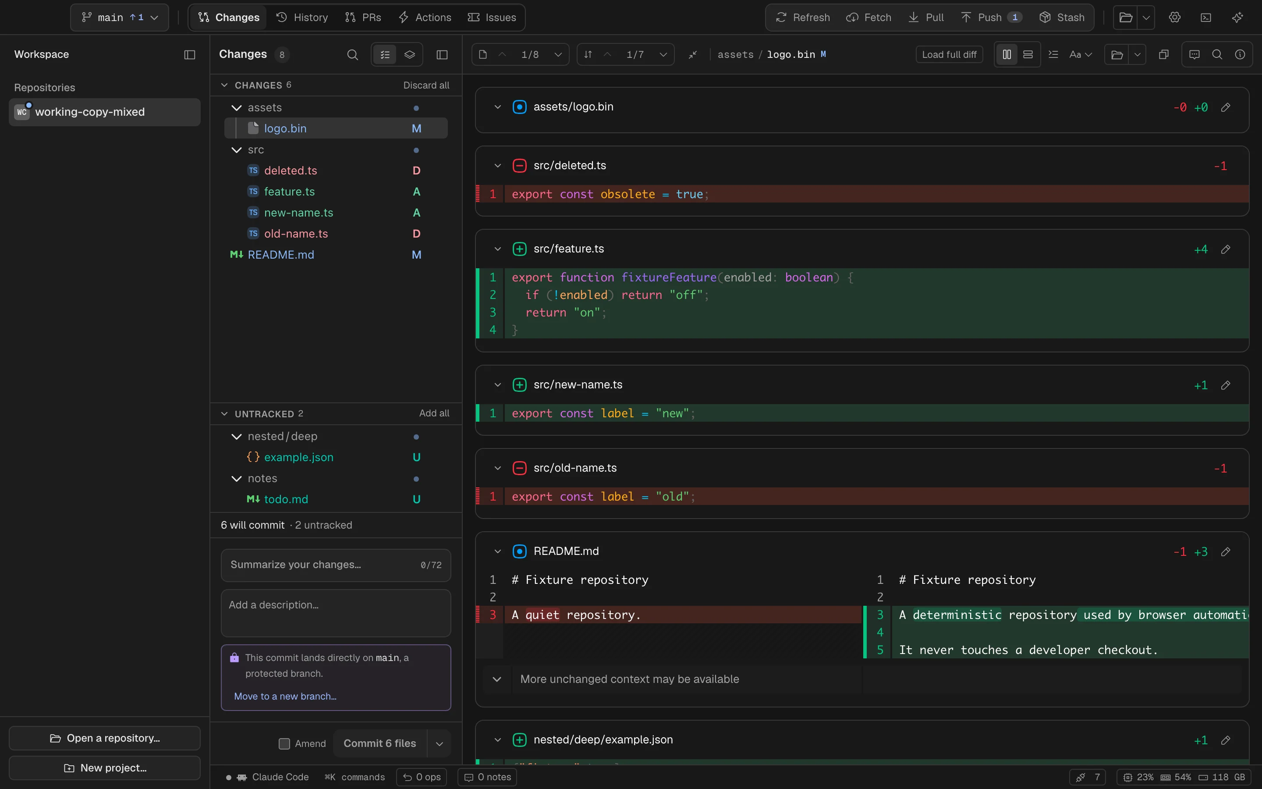This screenshot has height=789, width=1262.
Task: Enable the Amend checkbox
Action: click(284, 743)
